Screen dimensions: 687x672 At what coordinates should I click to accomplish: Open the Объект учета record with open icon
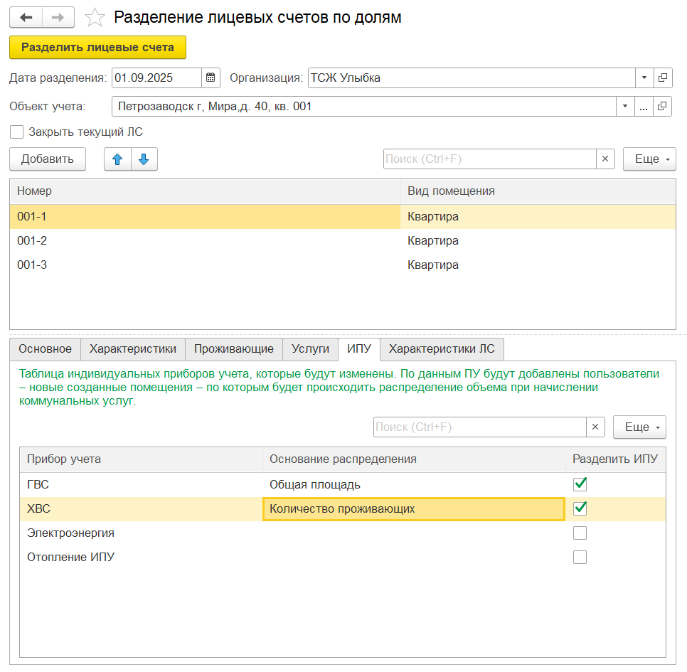tap(663, 107)
